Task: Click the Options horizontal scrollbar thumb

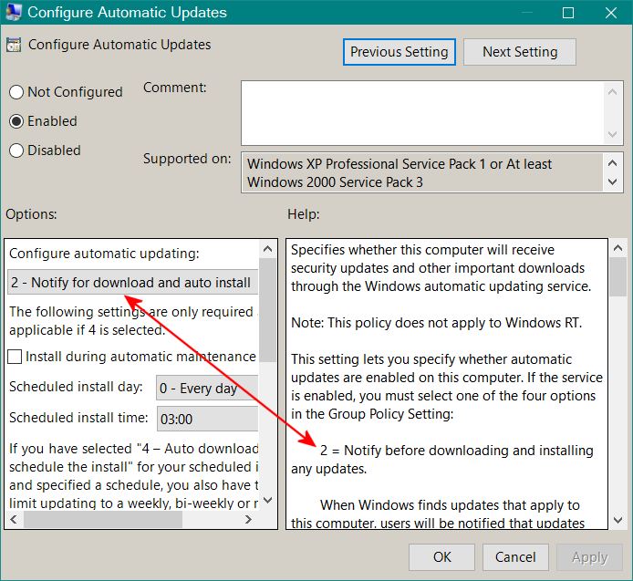Action: [103, 519]
